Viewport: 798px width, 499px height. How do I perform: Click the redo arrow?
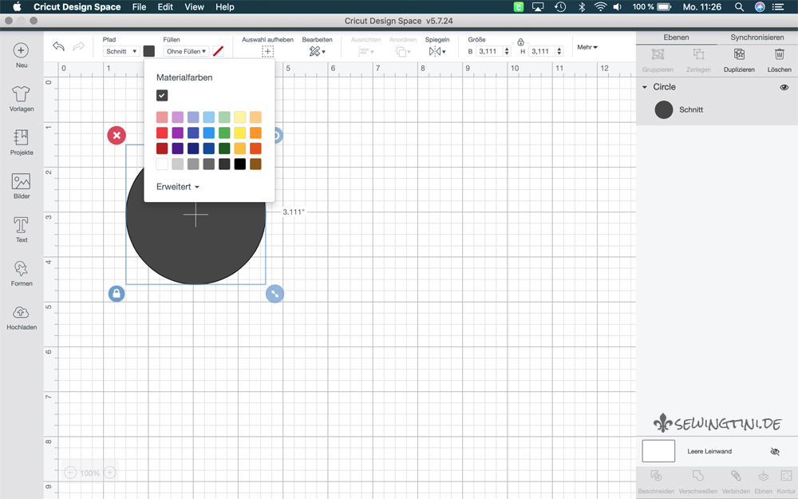click(78, 46)
